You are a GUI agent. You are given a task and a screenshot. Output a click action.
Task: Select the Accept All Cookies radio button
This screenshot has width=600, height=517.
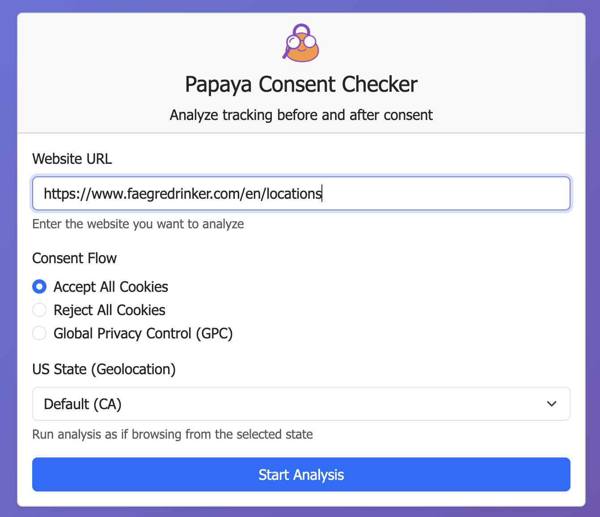39,286
